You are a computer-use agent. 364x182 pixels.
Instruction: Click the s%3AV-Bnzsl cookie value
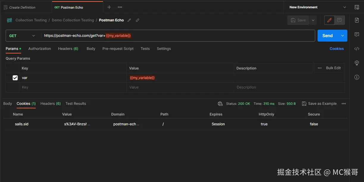tap(77, 124)
